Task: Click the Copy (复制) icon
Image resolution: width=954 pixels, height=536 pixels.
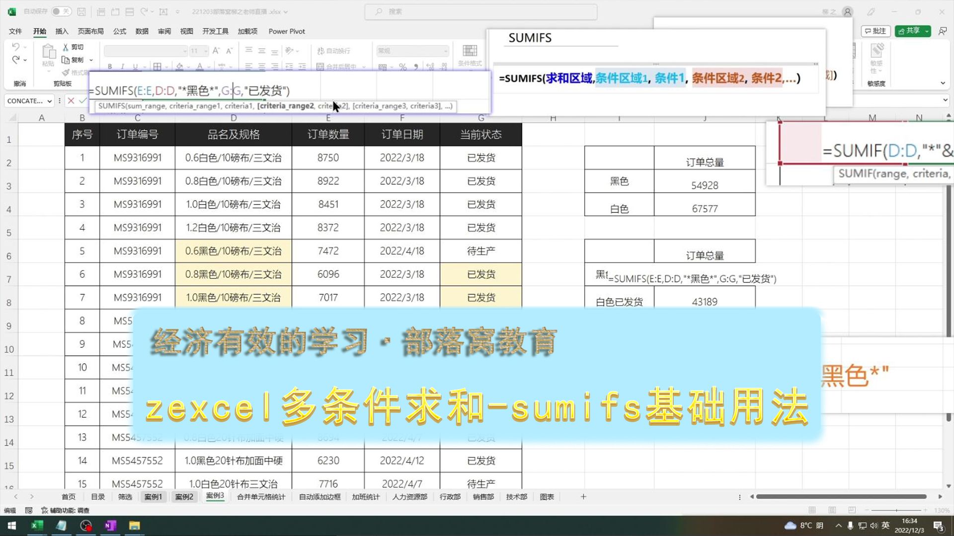Action: [66, 60]
